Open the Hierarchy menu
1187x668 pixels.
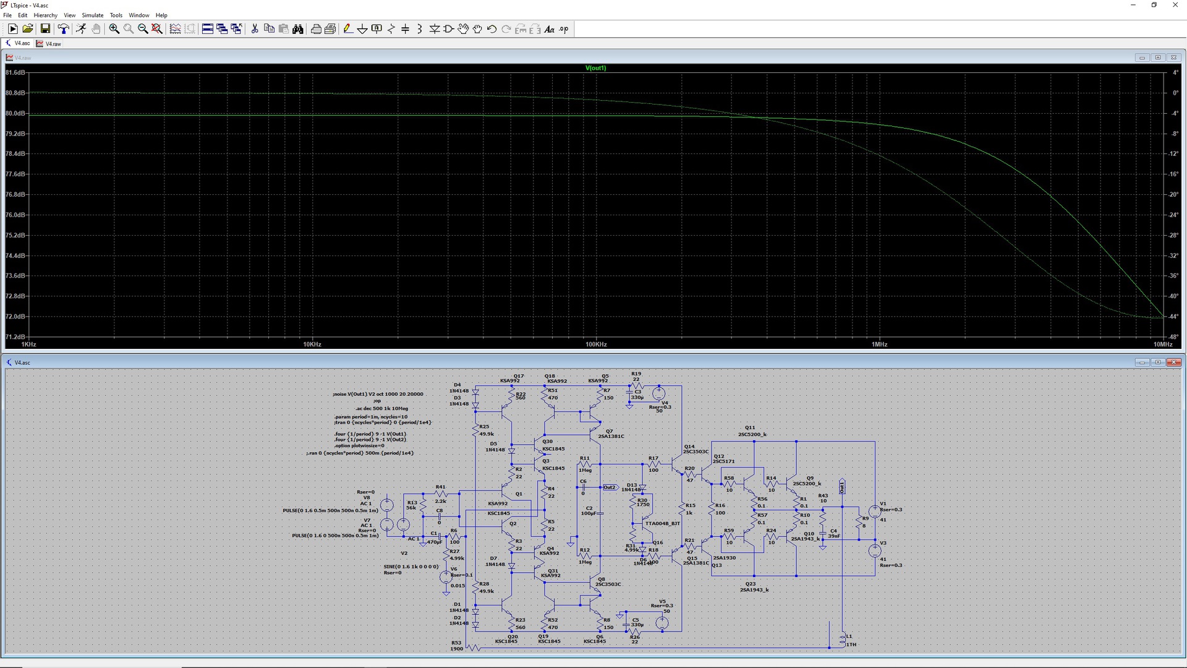[x=45, y=15]
